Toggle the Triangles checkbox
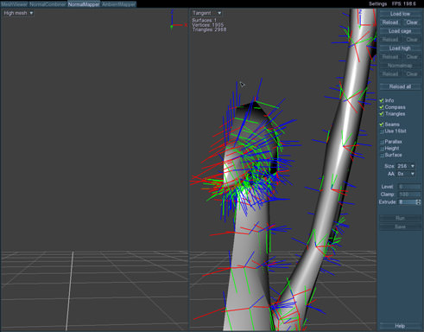This screenshot has width=424, height=332. [382, 114]
